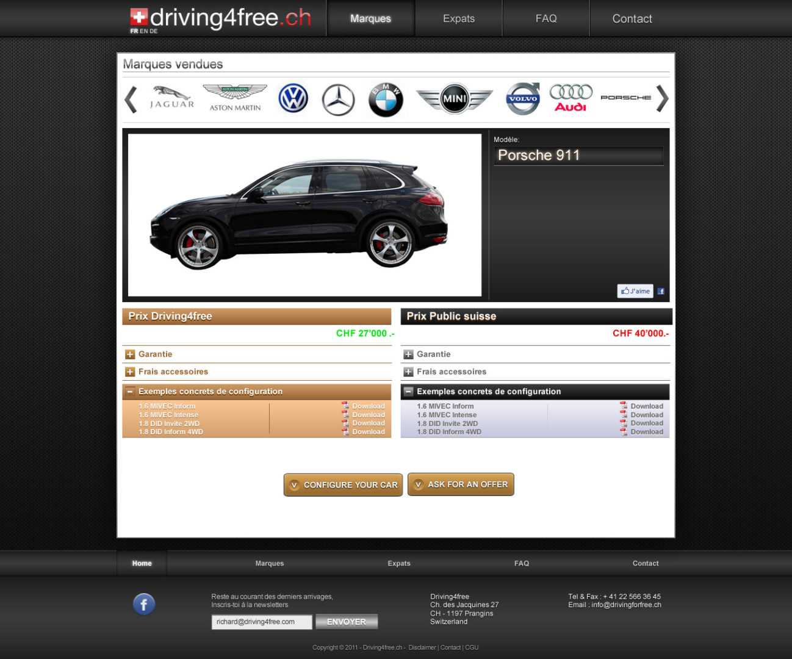Open the Marques top navigation tab

pyautogui.click(x=371, y=18)
